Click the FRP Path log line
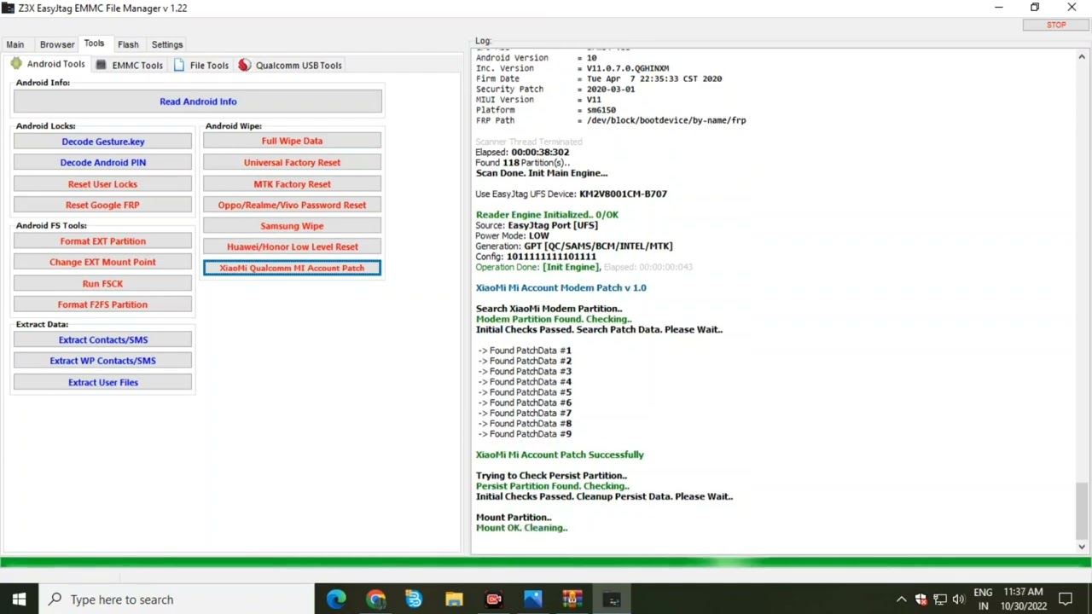The height and width of the screenshot is (614, 1092). click(611, 120)
